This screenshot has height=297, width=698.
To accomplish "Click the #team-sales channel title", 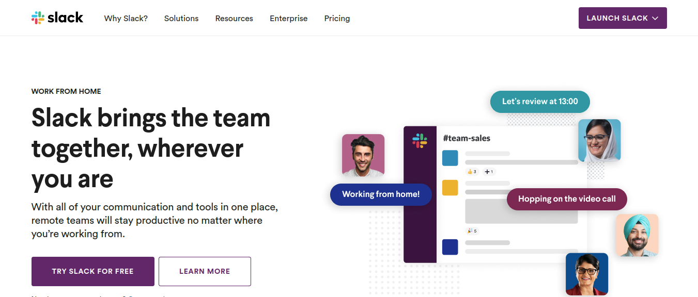I will pyautogui.click(x=467, y=138).
